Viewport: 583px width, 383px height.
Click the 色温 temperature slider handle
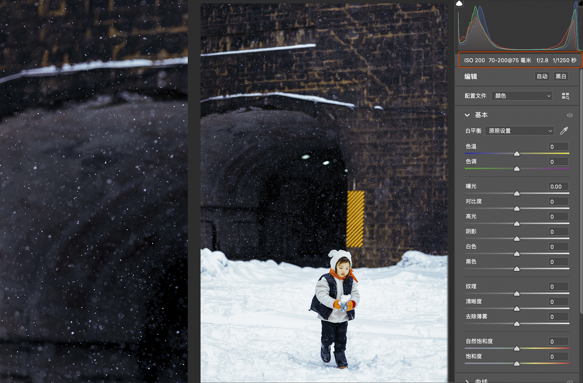[x=517, y=153]
